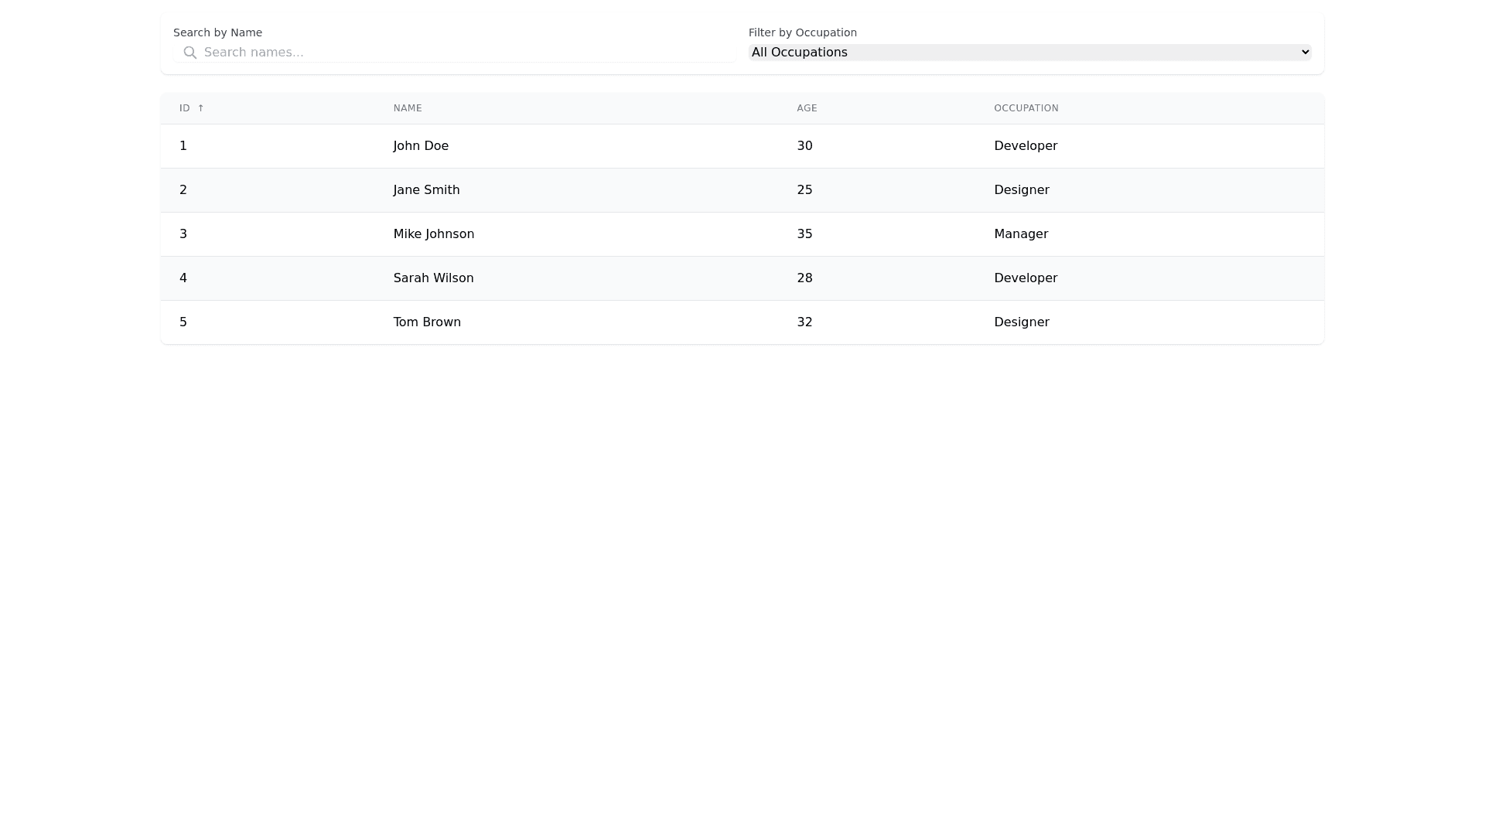Sort table by Name column header
The width and height of the screenshot is (1485, 835).
(x=408, y=108)
